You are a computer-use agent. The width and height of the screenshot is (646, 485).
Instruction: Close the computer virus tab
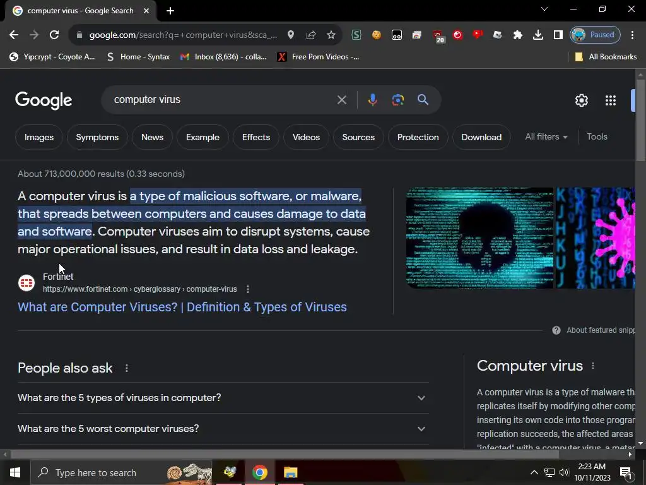tap(146, 11)
